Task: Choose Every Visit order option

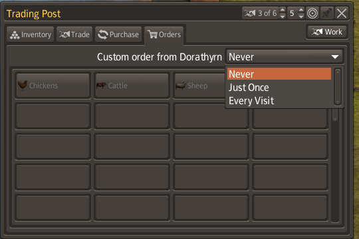Action: [x=279, y=101]
